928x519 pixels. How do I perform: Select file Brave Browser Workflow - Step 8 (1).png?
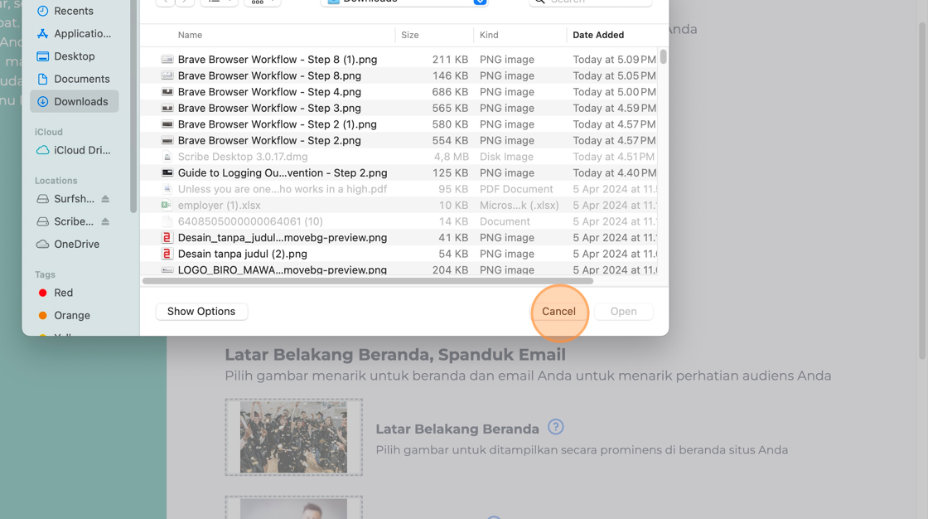coord(399,59)
